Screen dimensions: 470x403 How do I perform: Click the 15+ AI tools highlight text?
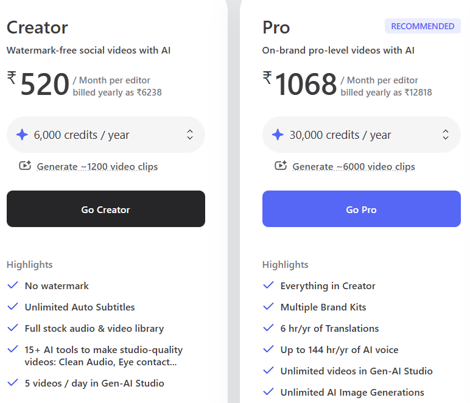point(103,356)
